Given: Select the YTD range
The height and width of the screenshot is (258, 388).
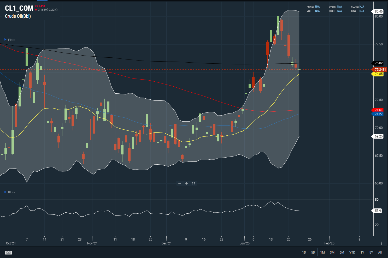Looking at the screenshot, I should pyautogui.click(x=352, y=253).
